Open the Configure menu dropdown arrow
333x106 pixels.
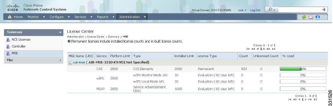click(x=69, y=17)
